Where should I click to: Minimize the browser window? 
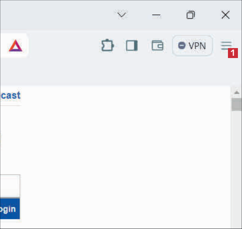(156, 15)
